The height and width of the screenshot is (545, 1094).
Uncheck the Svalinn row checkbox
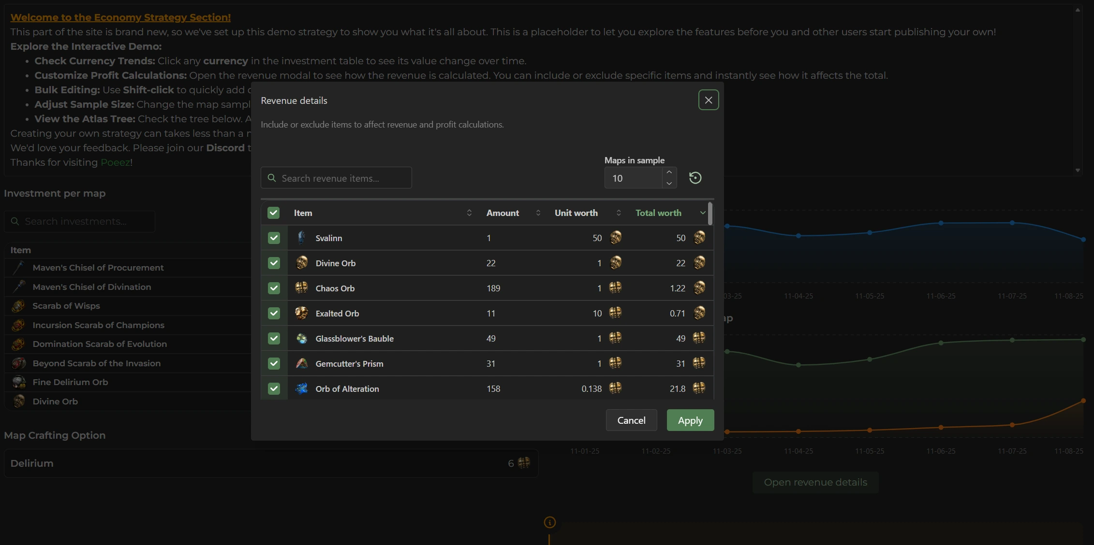[274, 238]
